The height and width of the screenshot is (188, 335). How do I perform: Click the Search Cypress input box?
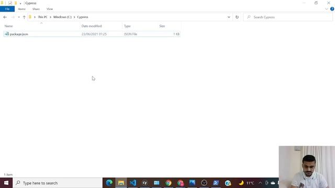(288, 17)
